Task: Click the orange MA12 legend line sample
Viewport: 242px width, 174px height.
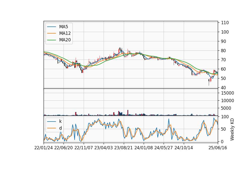Action: click(x=51, y=33)
